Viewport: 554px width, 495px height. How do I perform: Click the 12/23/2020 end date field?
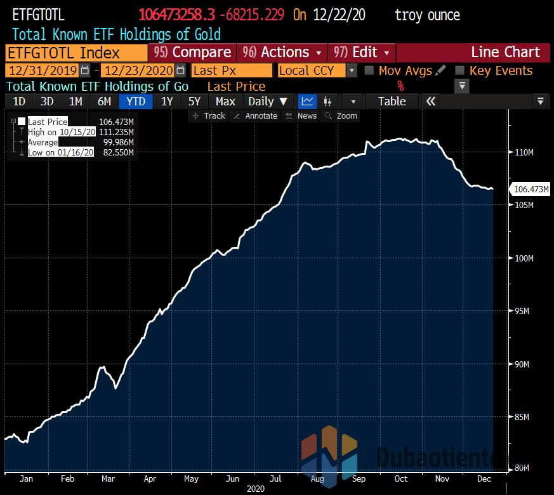138,70
